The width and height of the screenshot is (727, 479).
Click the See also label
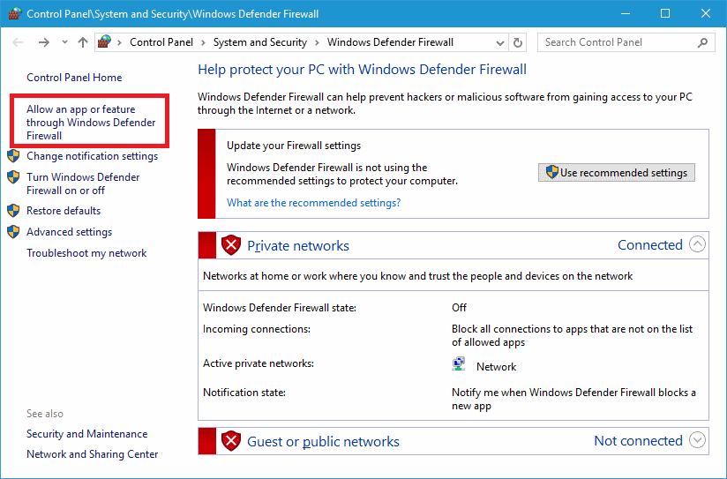tap(45, 414)
